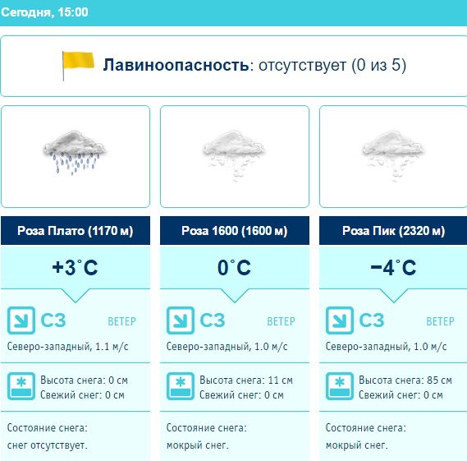Click the snow height icon under Роза 1600
467x461 pixels.
tap(181, 386)
